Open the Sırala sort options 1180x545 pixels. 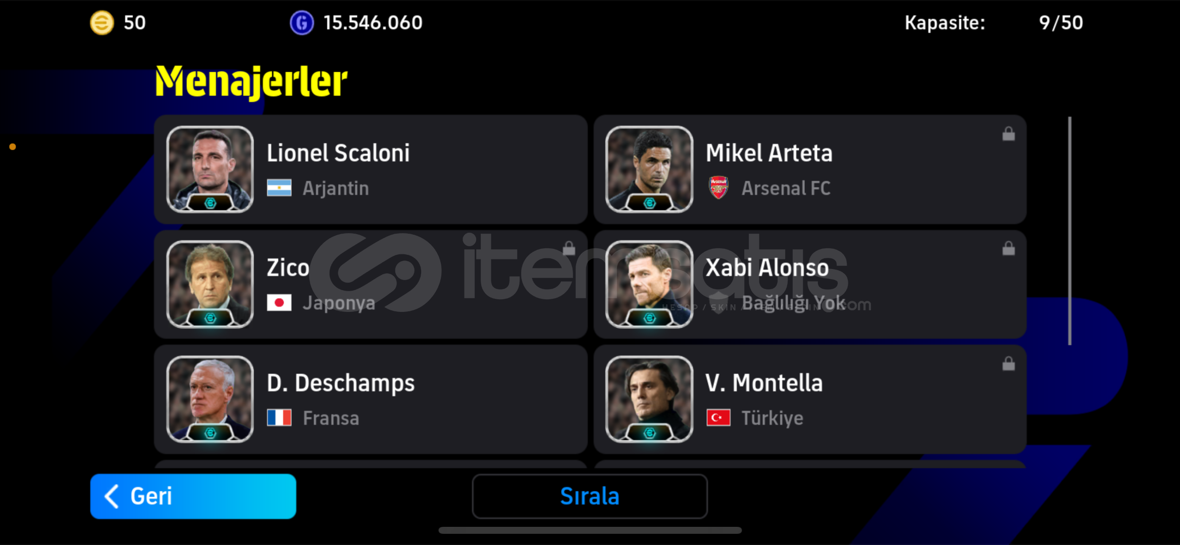(590, 496)
